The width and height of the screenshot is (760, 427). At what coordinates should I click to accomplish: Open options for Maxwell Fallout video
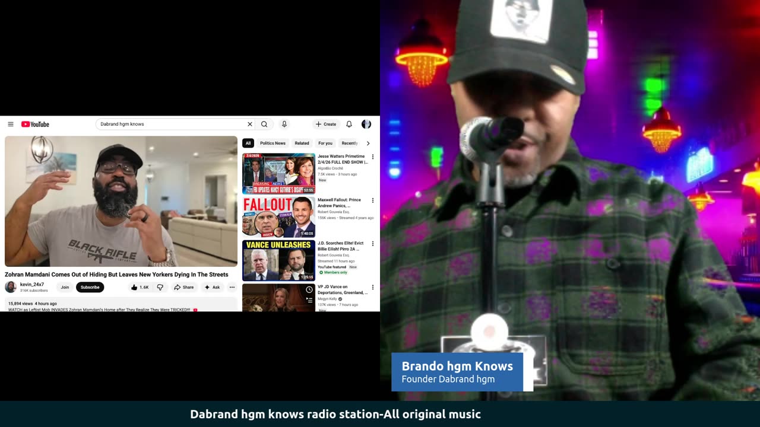pos(373,200)
